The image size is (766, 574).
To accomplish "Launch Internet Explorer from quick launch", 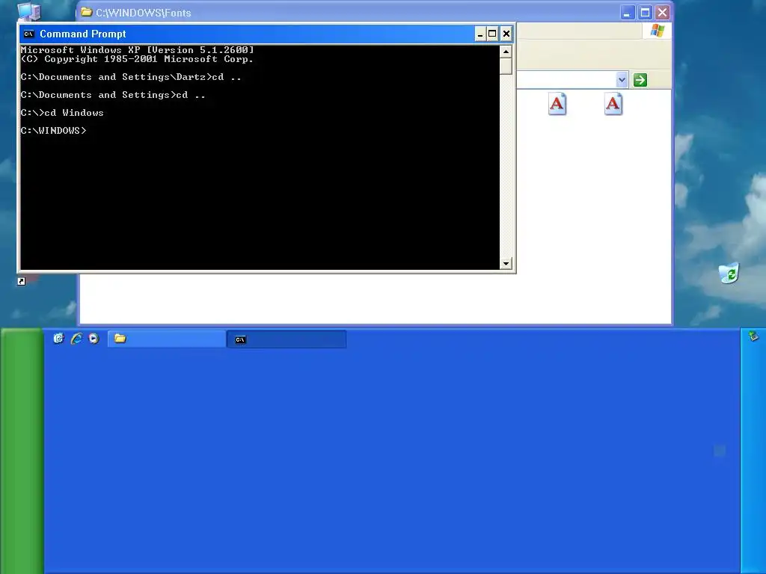I will tap(77, 339).
